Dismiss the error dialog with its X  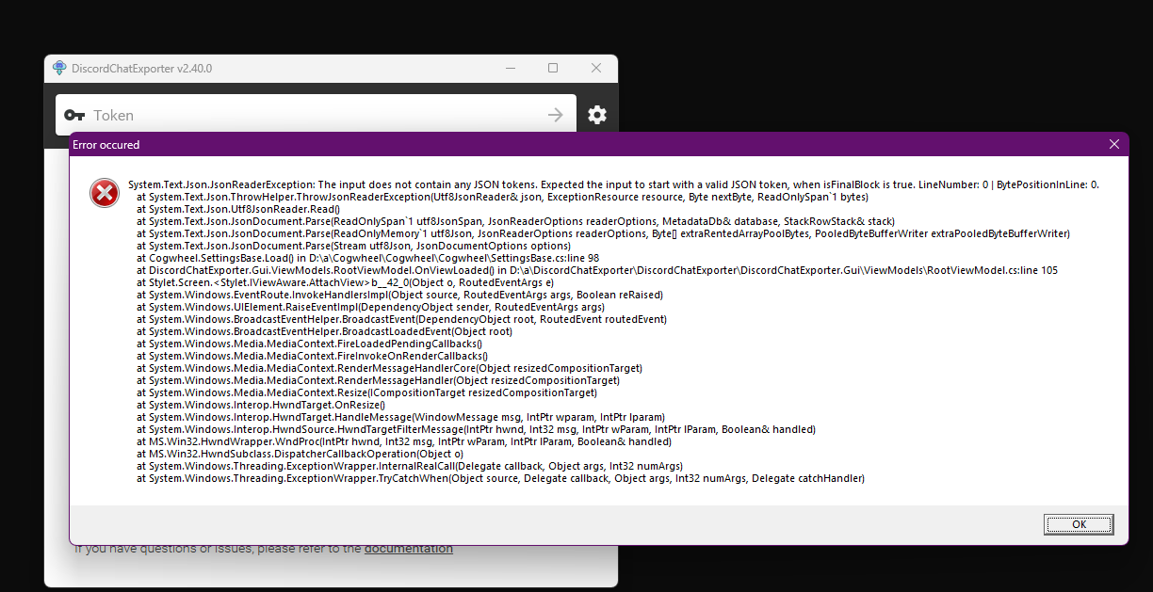(x=1114, y=144)
